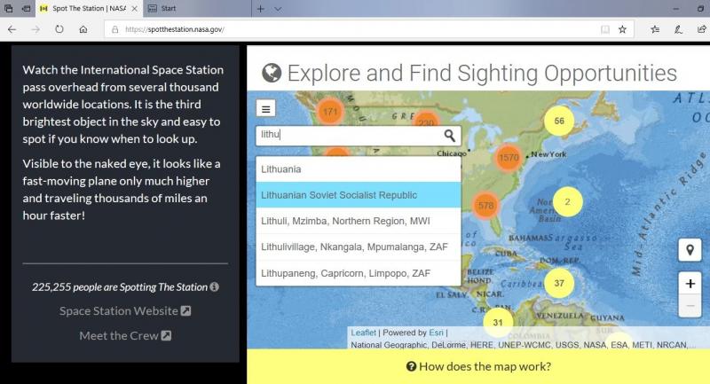710x384 pixels.
Task: Add page to favorites with star icon
Action: (623, 29)
